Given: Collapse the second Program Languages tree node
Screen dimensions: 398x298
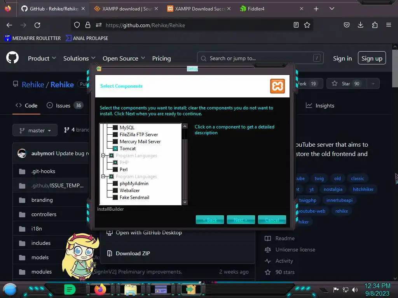Looking at the screenshot, I should [103, 177].
